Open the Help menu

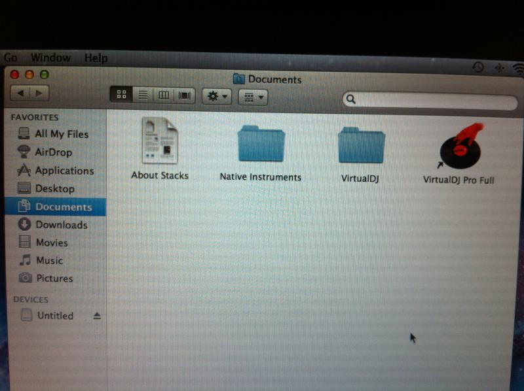tap(96, 58)
